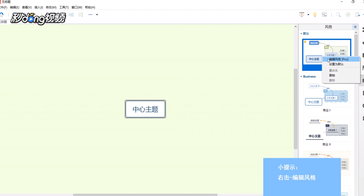The height and width of the screenshot is (196, 364).
Task: Open the 风格 panel hamburger menu icon
Action: 355,26
